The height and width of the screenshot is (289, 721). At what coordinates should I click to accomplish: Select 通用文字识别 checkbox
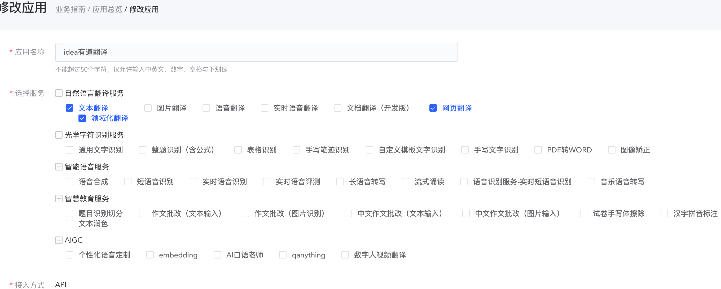click(69, 150)
